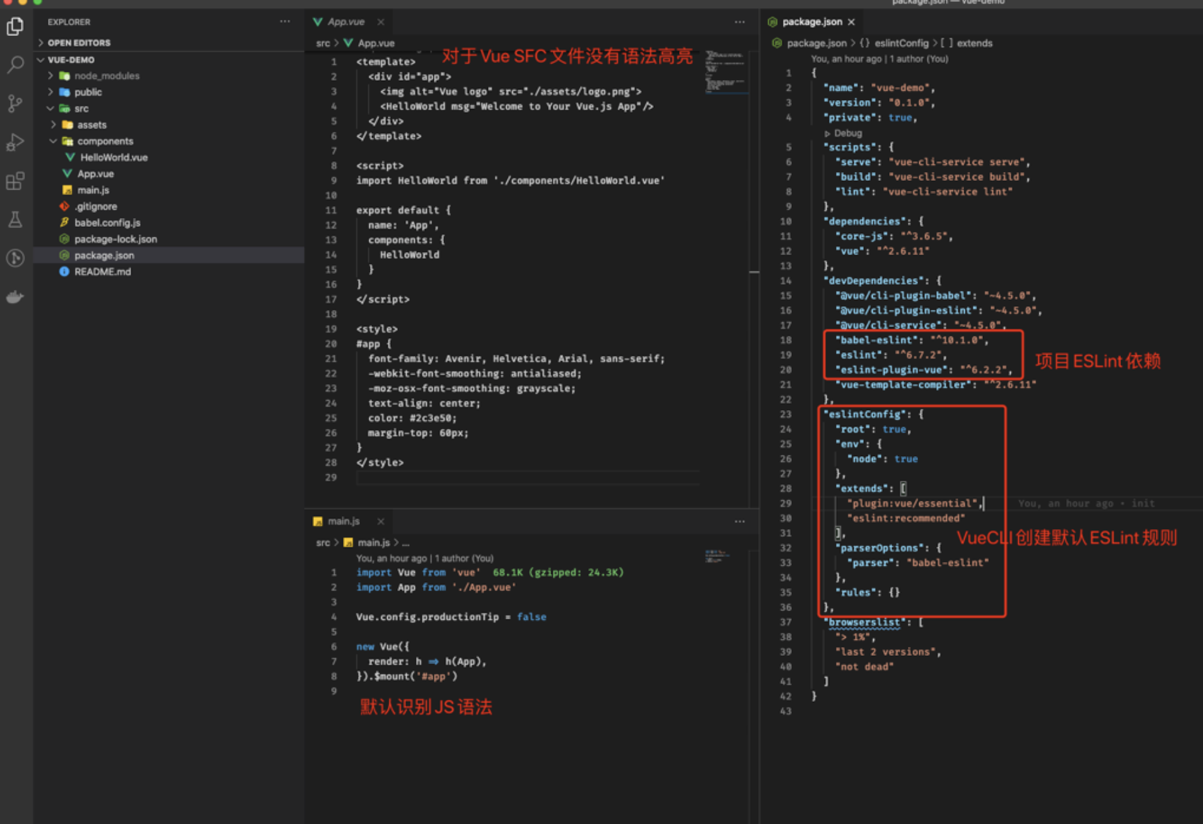
Task: Collapse the src folder
Action: point(50,108)
